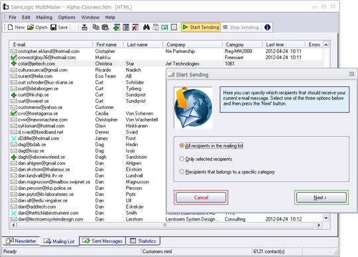Sort by the E-mail column header

[50, 44]
